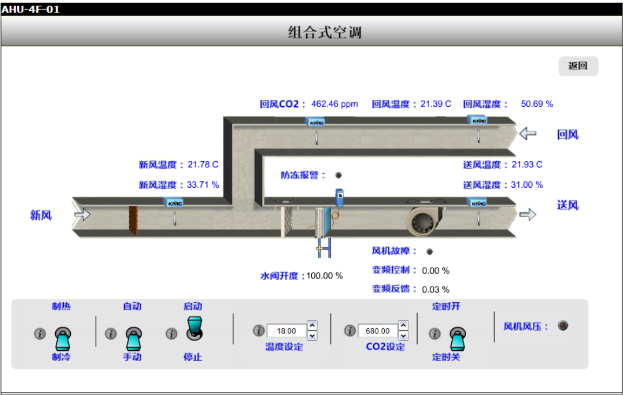Open info icon beside 制热/制冷 switch
This screenshot has width=623, height=395.
40,333
